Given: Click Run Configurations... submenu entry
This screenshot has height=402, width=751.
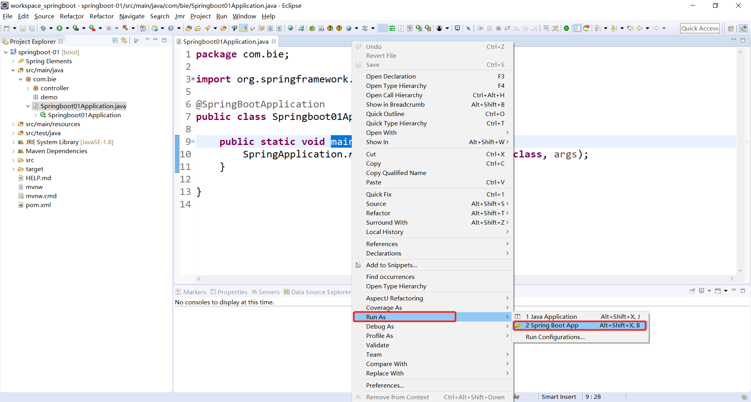Looking at the screenshot, I should click(580, 337).
